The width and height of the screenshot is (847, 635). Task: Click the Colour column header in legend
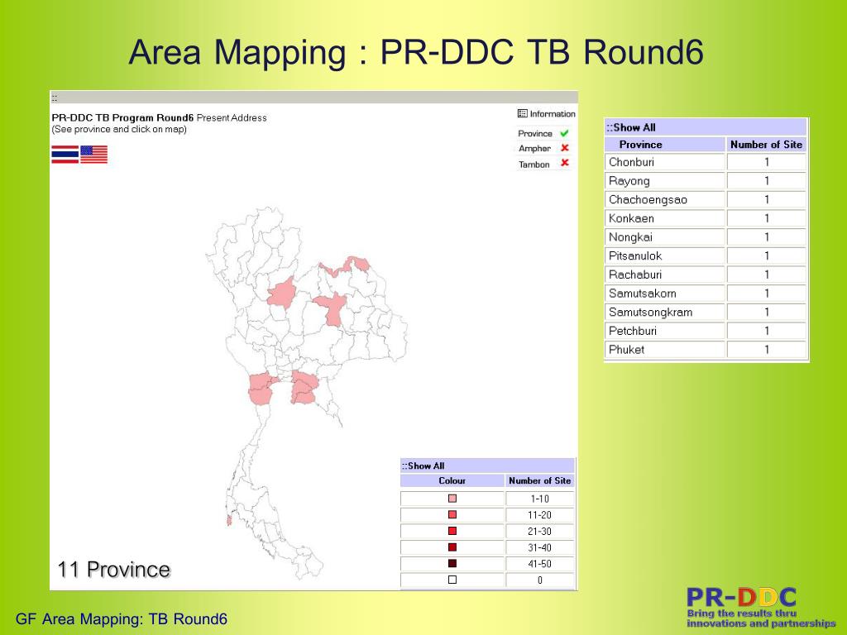pos(452,480)
